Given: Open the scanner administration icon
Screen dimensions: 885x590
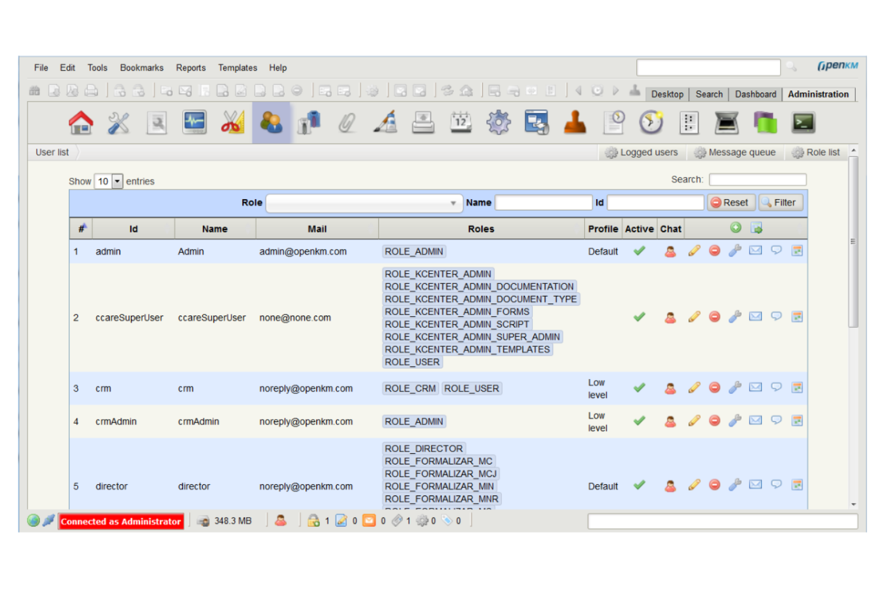Looking at the screenshot, I should pos(727,123).
